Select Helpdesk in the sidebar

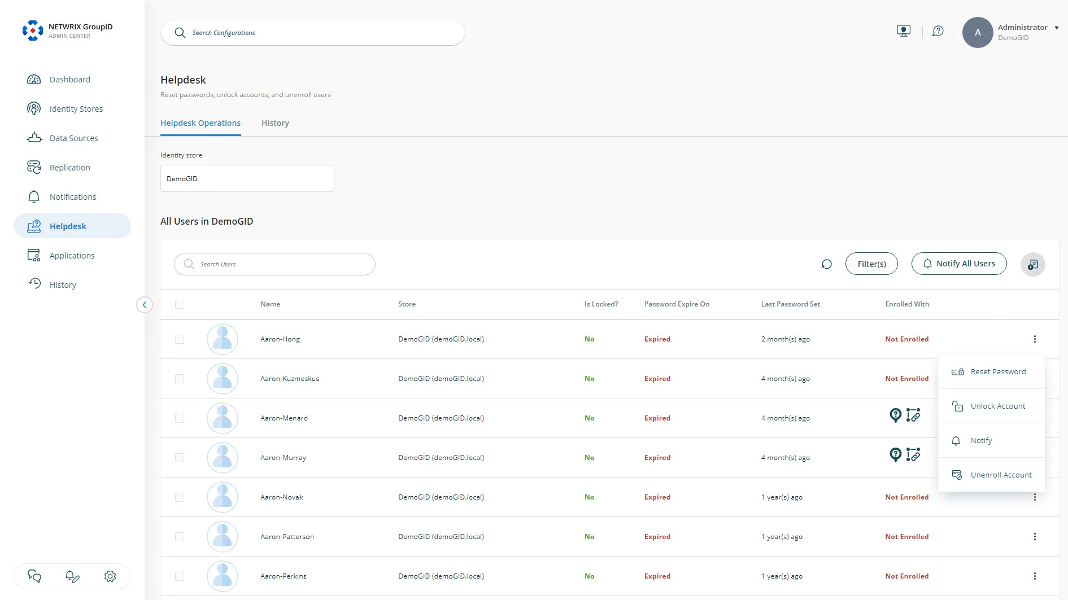(72, 226)
